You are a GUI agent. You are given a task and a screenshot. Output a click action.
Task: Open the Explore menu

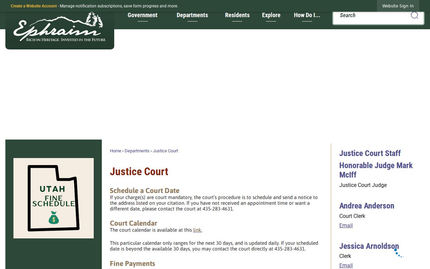271,15
